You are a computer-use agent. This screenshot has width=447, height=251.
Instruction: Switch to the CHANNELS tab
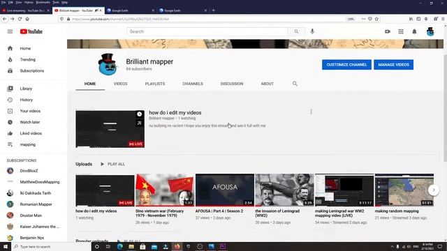click(193, 84)
